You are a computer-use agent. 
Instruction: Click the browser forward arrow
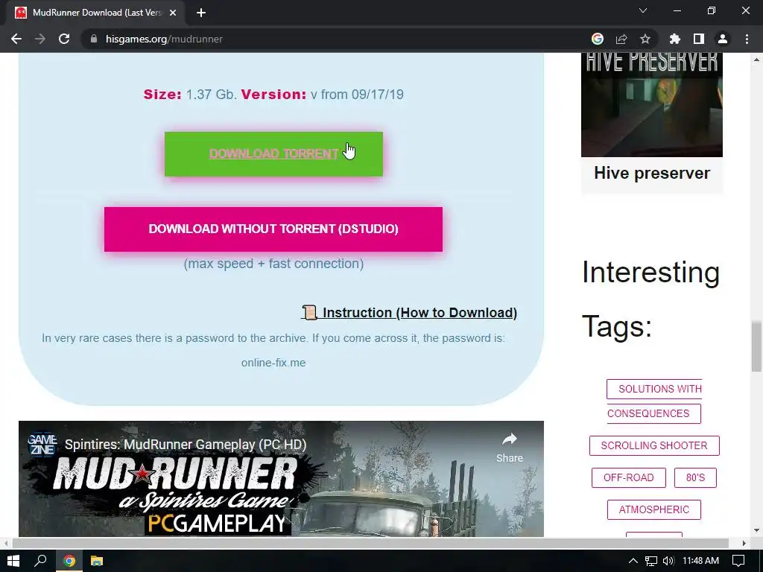coord(40,39)
